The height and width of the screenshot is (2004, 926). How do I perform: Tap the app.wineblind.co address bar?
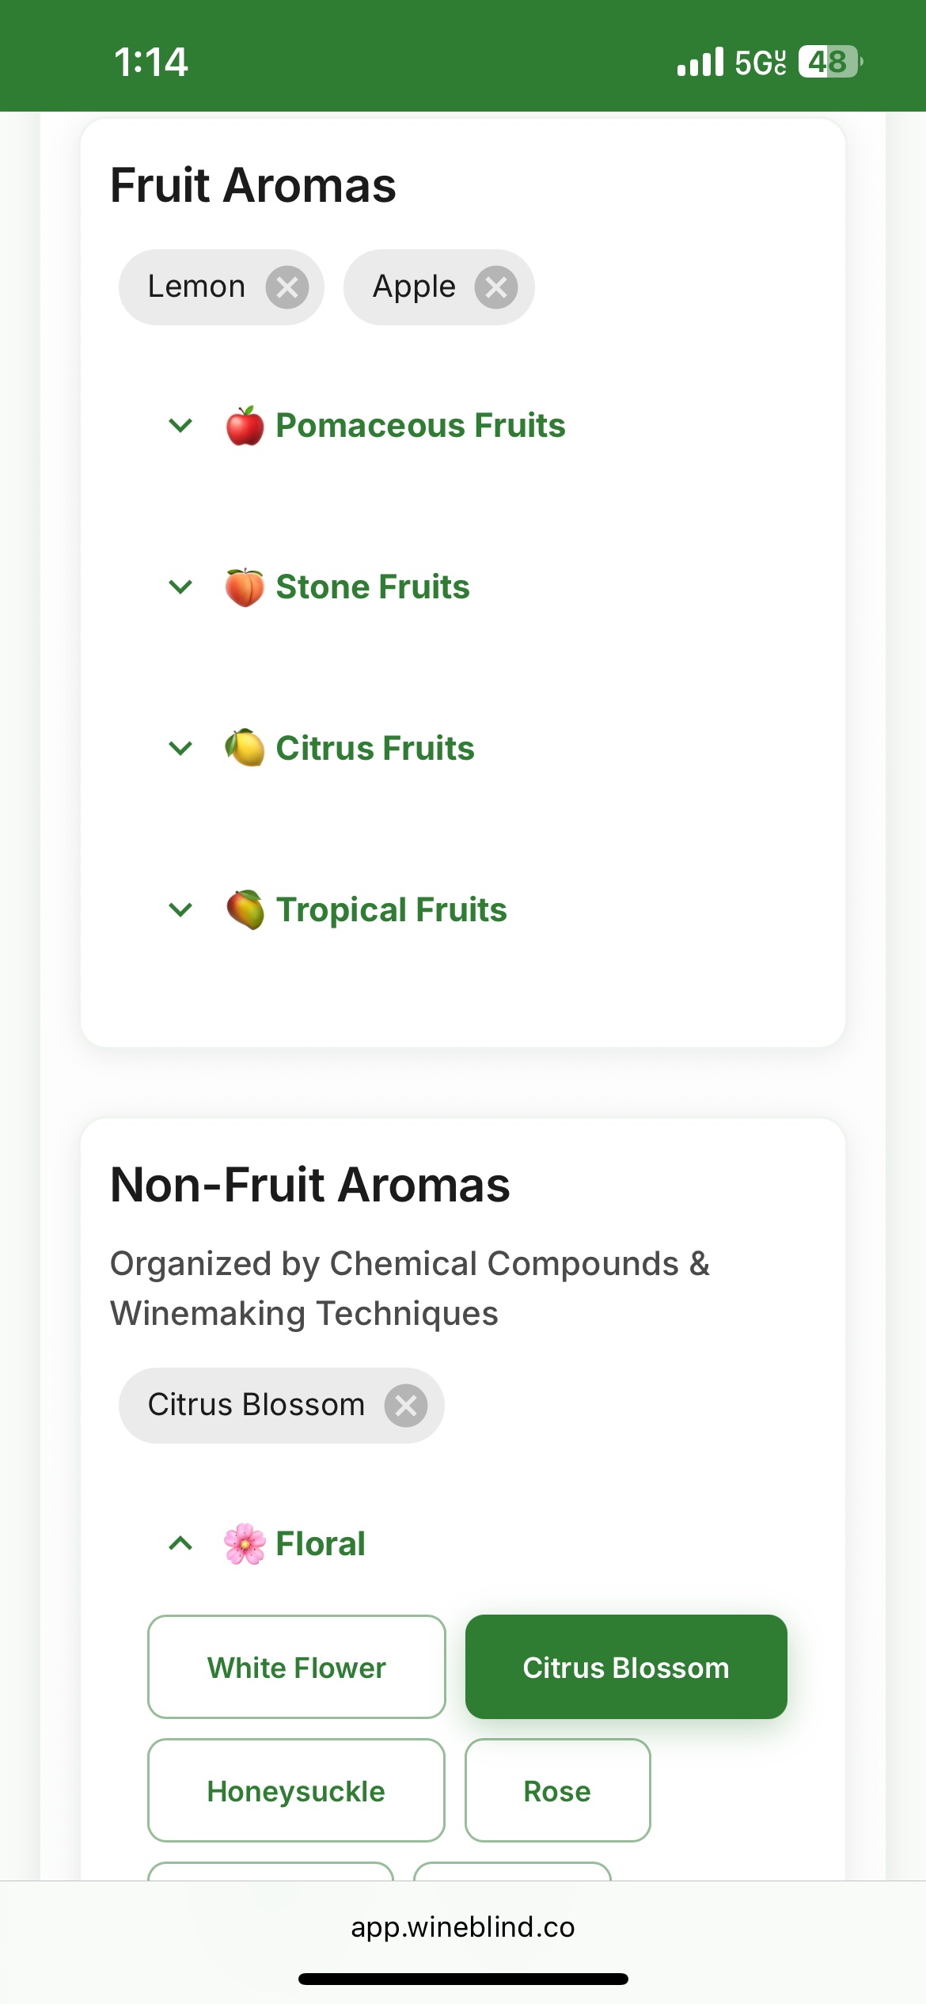pos(463,1926)
